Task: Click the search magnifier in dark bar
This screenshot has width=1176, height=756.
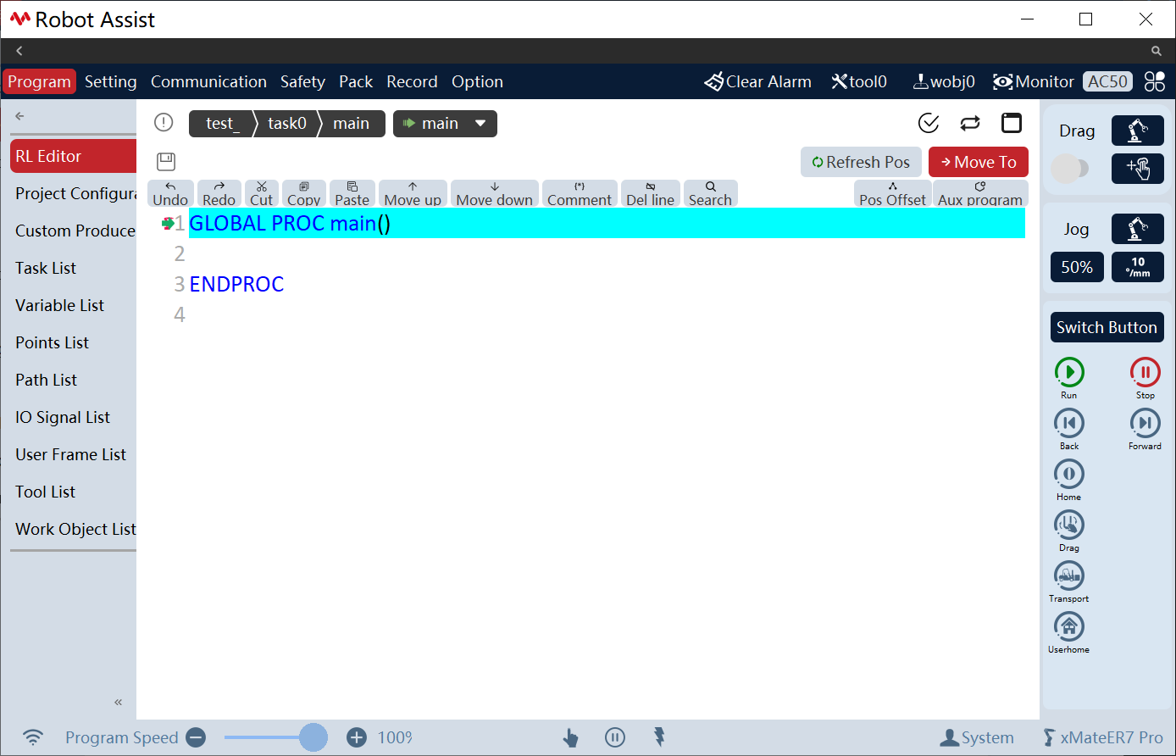Action: tap(1157, 51)
